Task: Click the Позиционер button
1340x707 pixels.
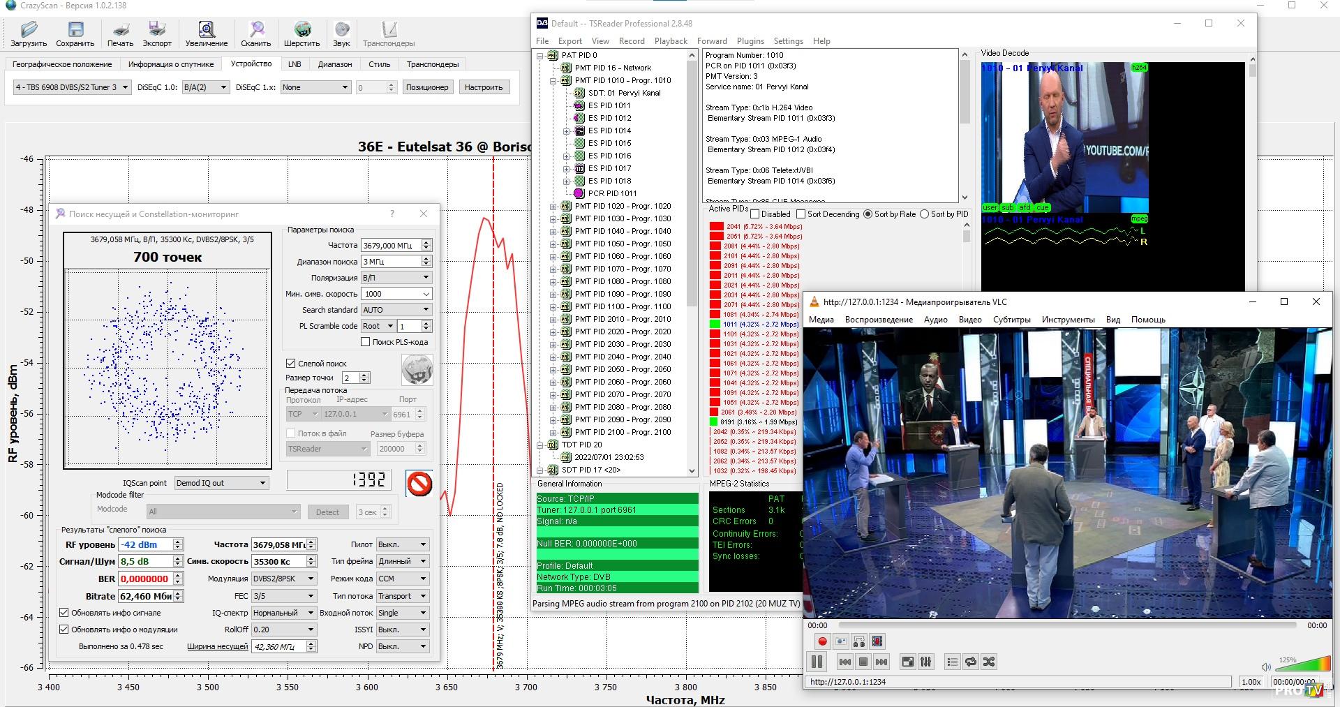Action: pyautogui.click(x=427, y=87)
